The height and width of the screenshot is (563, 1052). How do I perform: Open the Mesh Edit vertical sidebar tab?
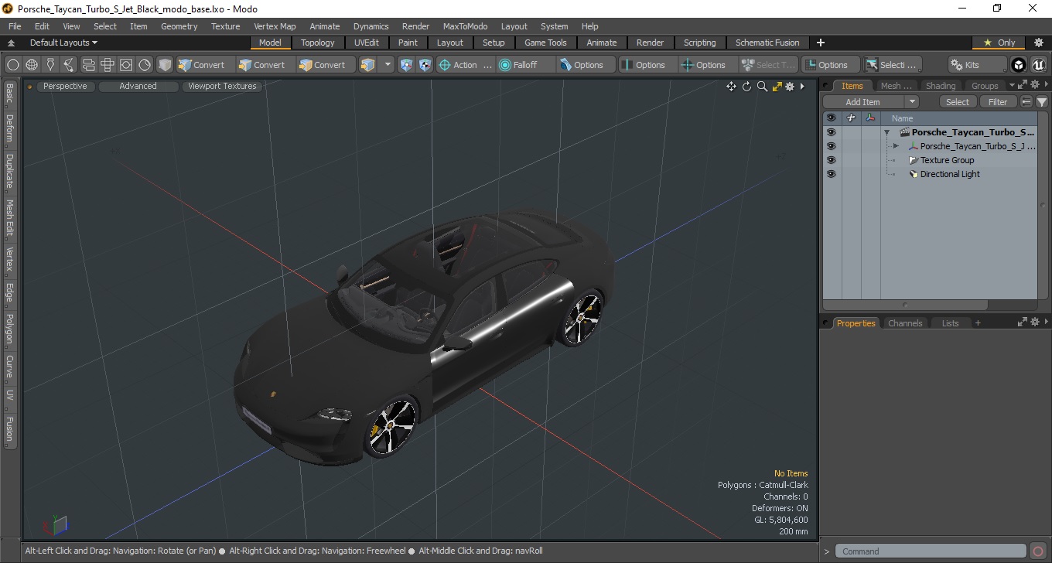[9, 219]
